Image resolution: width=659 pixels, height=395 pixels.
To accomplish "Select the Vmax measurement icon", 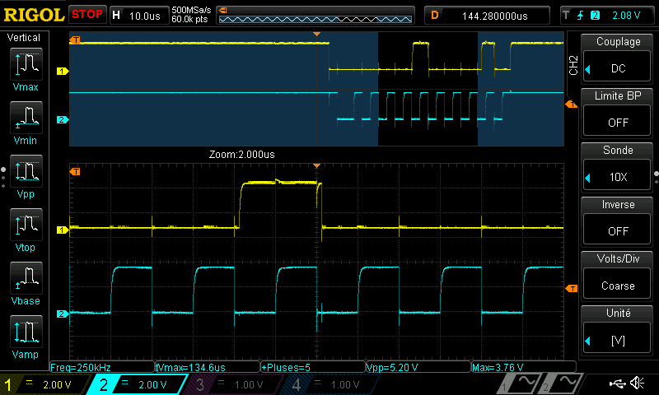I will point(26,64).
